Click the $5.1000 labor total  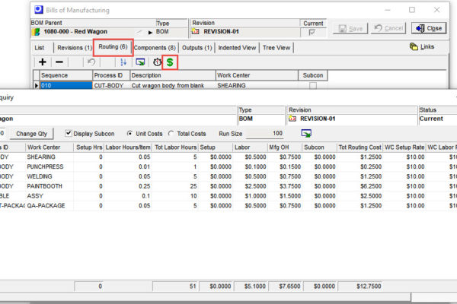coord(251,287)
